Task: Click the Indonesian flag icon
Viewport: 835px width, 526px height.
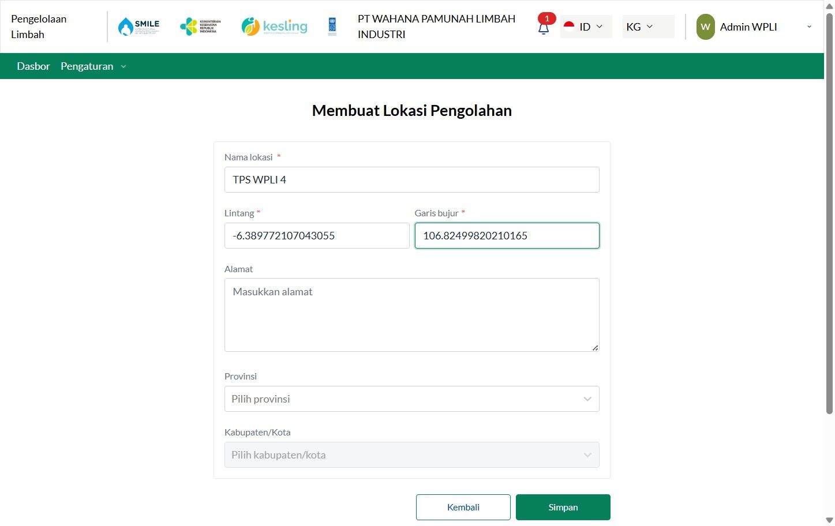Action: (569, 27)
